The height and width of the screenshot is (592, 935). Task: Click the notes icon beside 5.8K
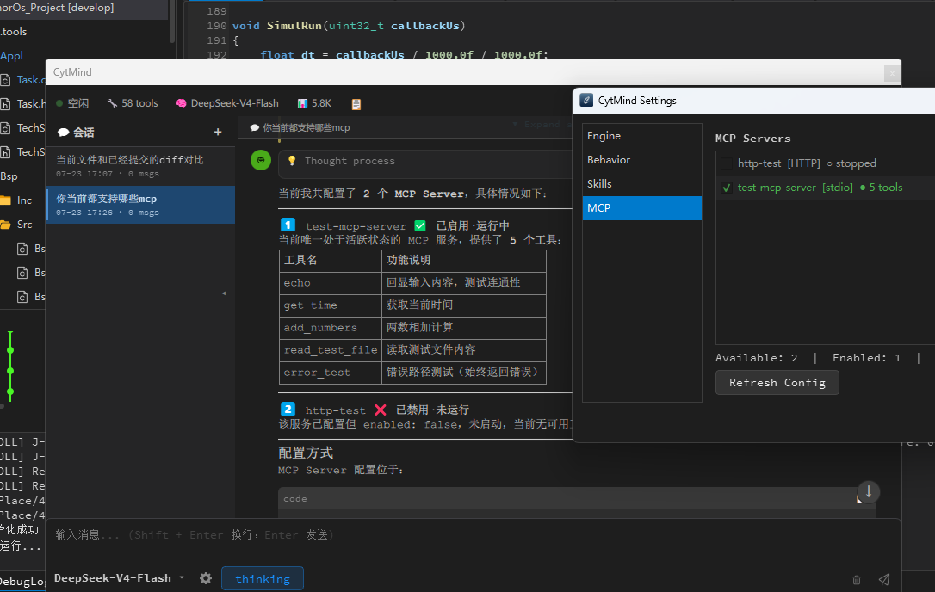pyautogui.click(x=356, y=104)
